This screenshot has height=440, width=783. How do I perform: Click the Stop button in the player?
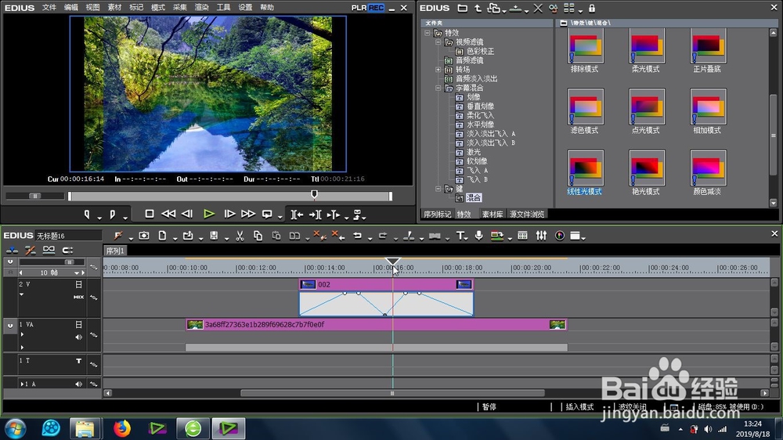point(150,215)
